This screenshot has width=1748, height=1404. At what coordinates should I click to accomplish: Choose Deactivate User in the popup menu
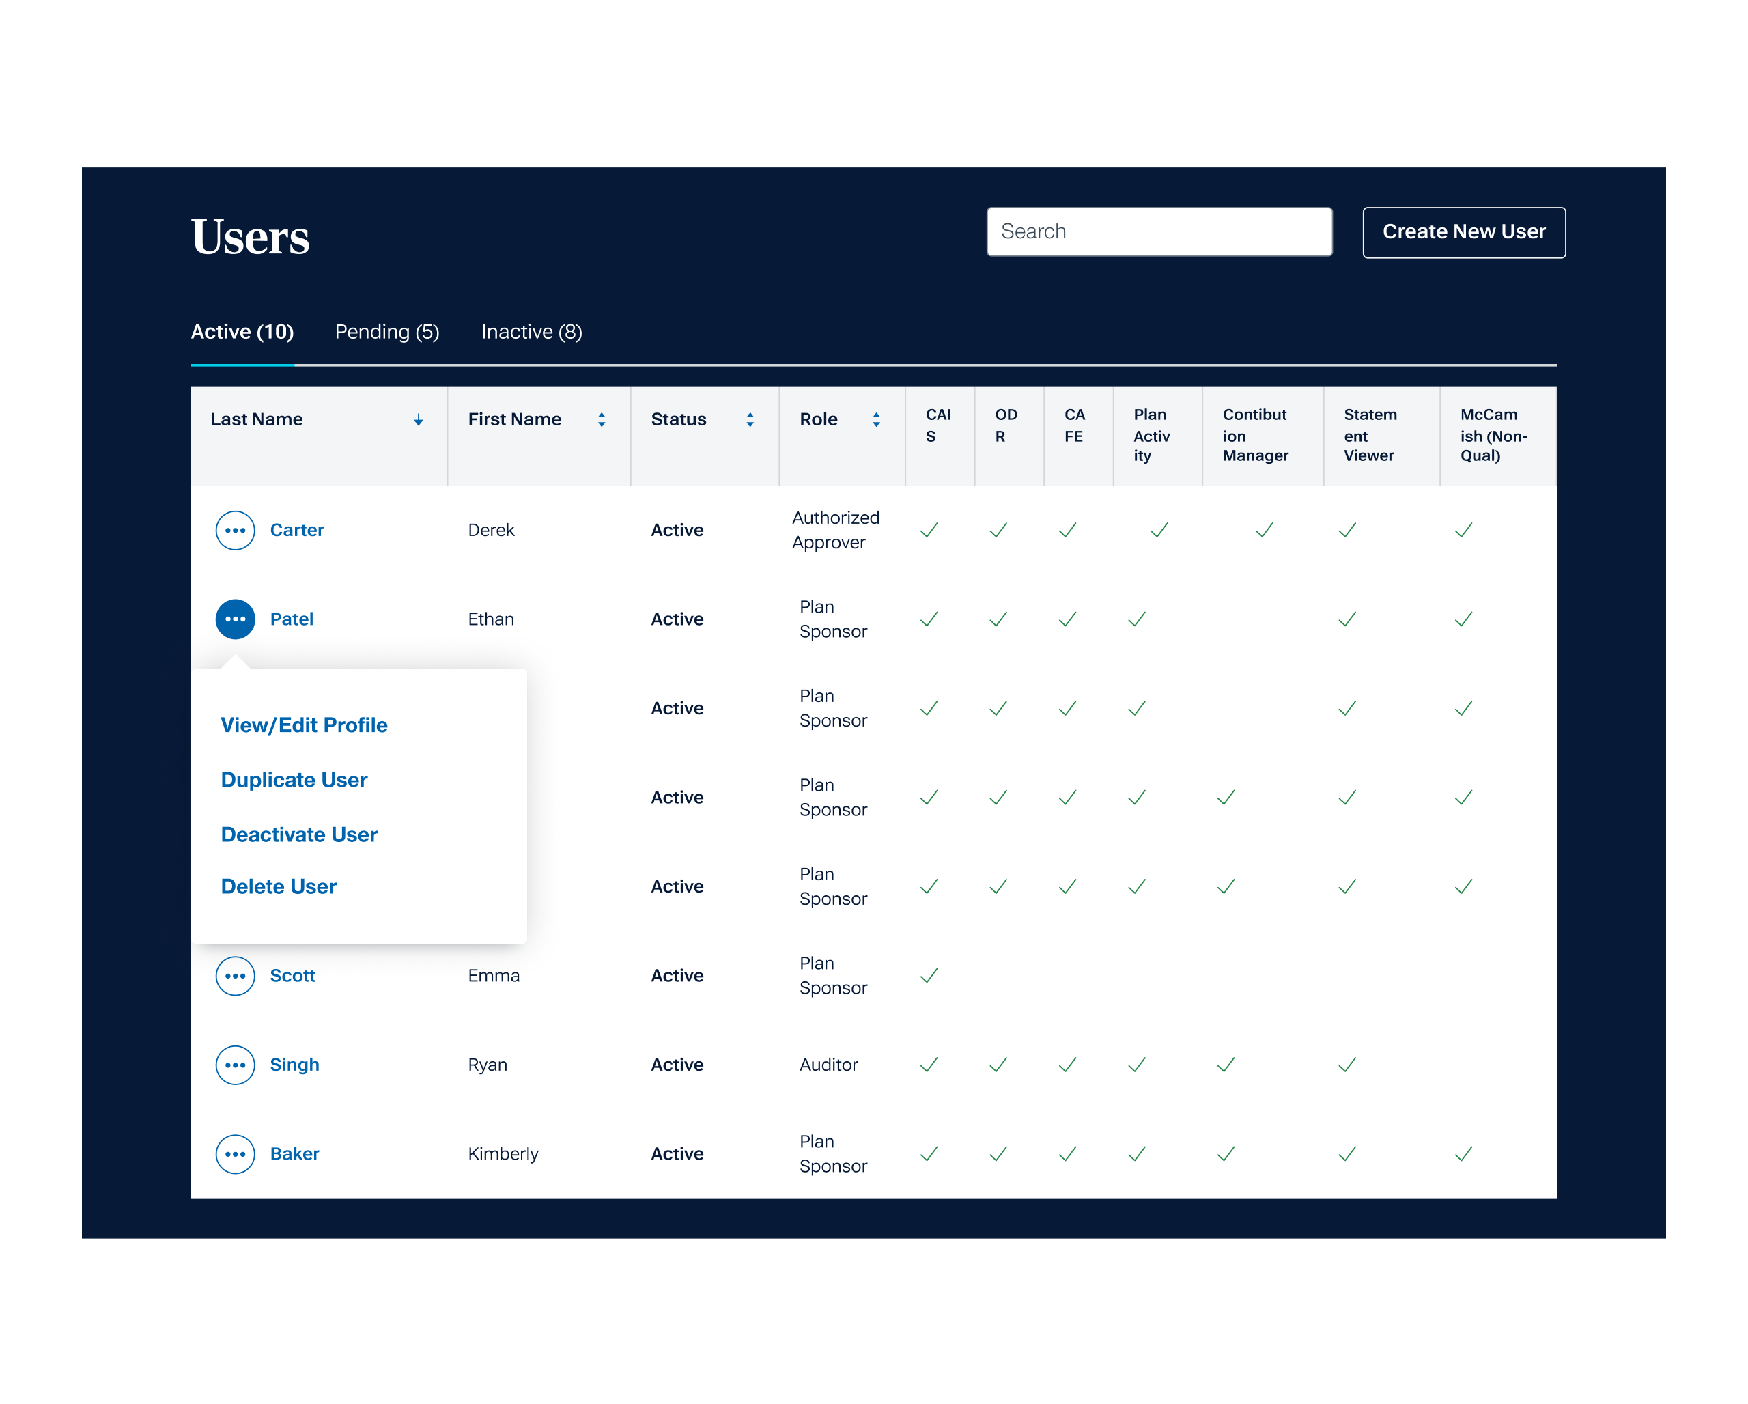tap(299, 835)
